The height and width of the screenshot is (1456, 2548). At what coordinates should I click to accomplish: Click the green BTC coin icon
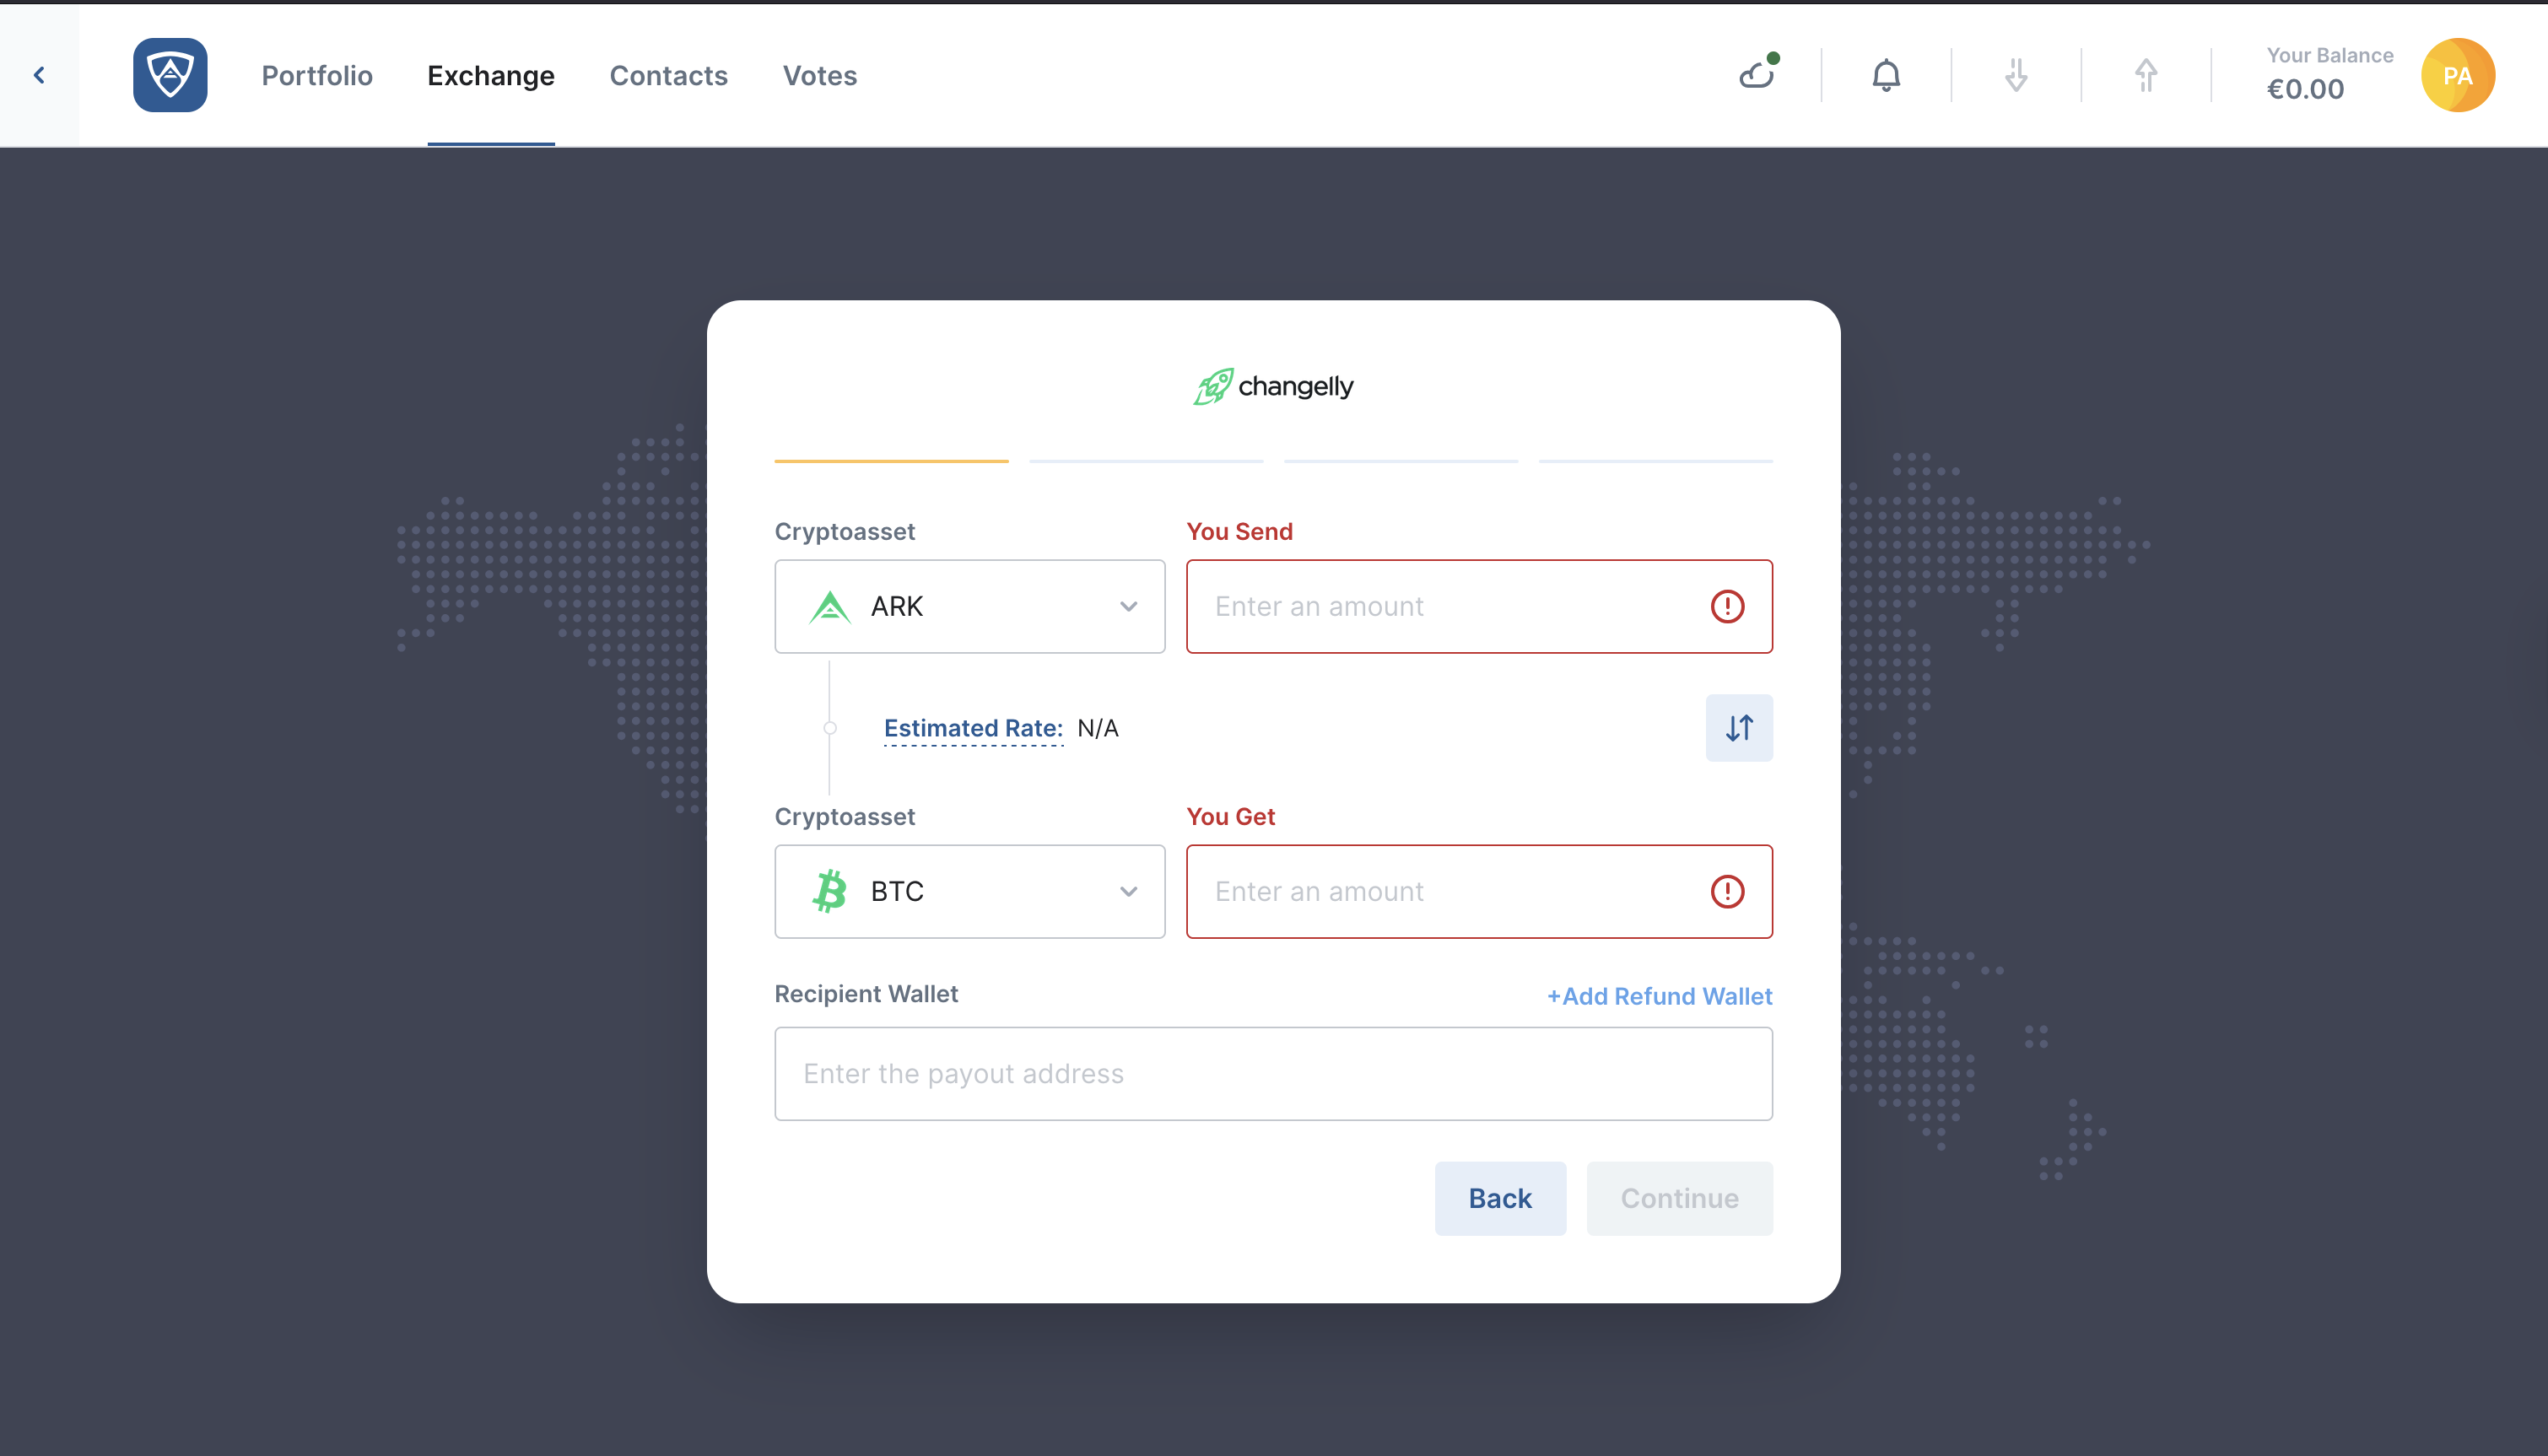click(829, 891)
